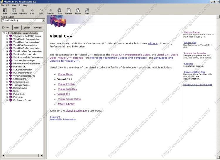Expand Visual SourceSafe Documentation node
220x160 pixels.
click(x=7, y=58)
